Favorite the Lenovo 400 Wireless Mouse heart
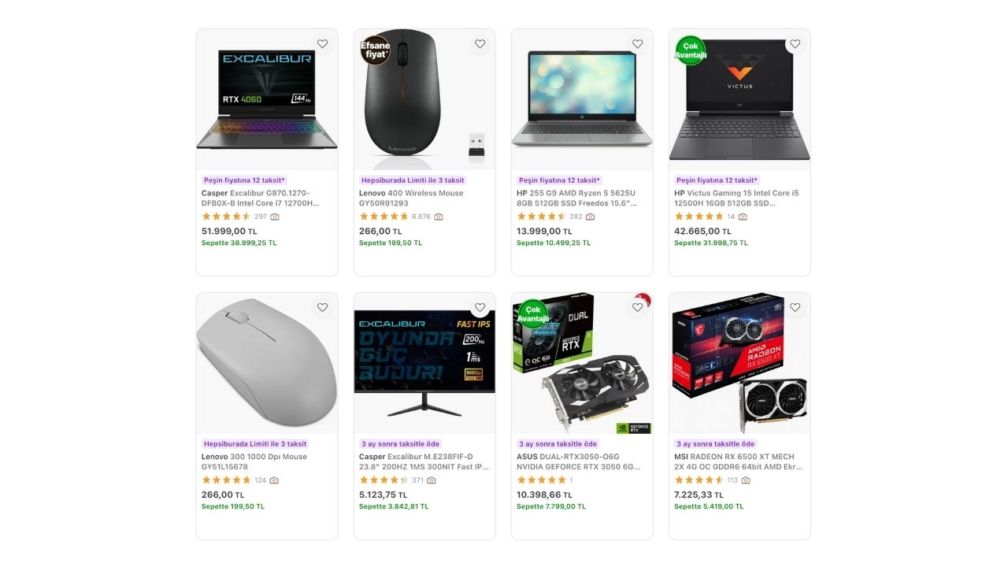Screen dimensions: 1008x567 click(x=480, y=44)
